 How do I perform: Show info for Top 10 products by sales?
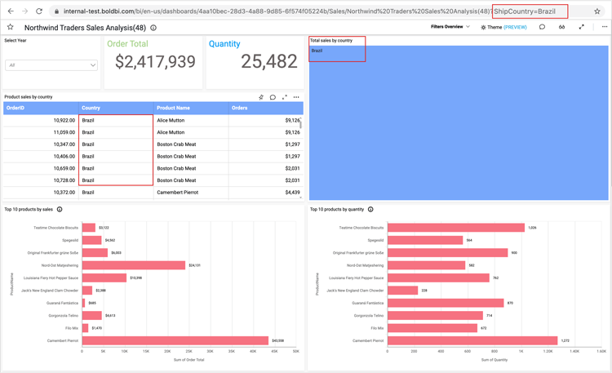60,210
